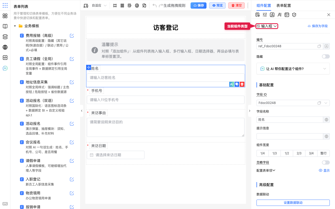Click 生成拖拽规则 in toolbar
Screen dimensions: 335x209
coord(174,5)
